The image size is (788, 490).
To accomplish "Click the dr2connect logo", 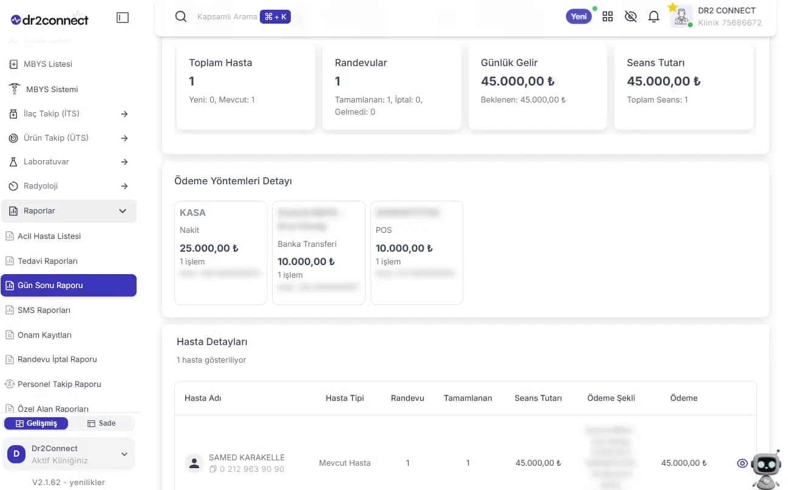I will coord(50,19).
